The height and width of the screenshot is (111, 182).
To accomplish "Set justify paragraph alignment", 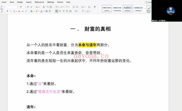I will point(67,11).
